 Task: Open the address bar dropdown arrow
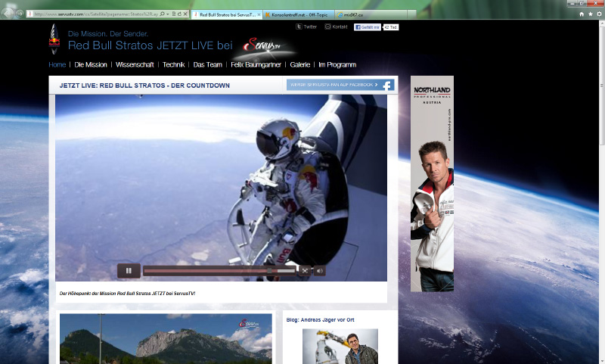coord(167,14)
